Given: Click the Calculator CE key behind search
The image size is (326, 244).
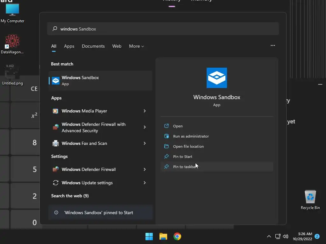Looking at the screenshot, I should [34, 89].
